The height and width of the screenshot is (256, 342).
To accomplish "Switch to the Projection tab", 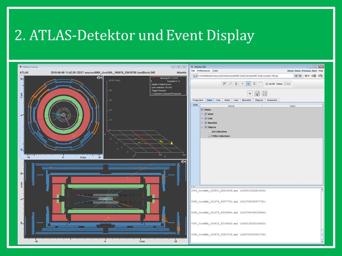I will click(198, 100).
